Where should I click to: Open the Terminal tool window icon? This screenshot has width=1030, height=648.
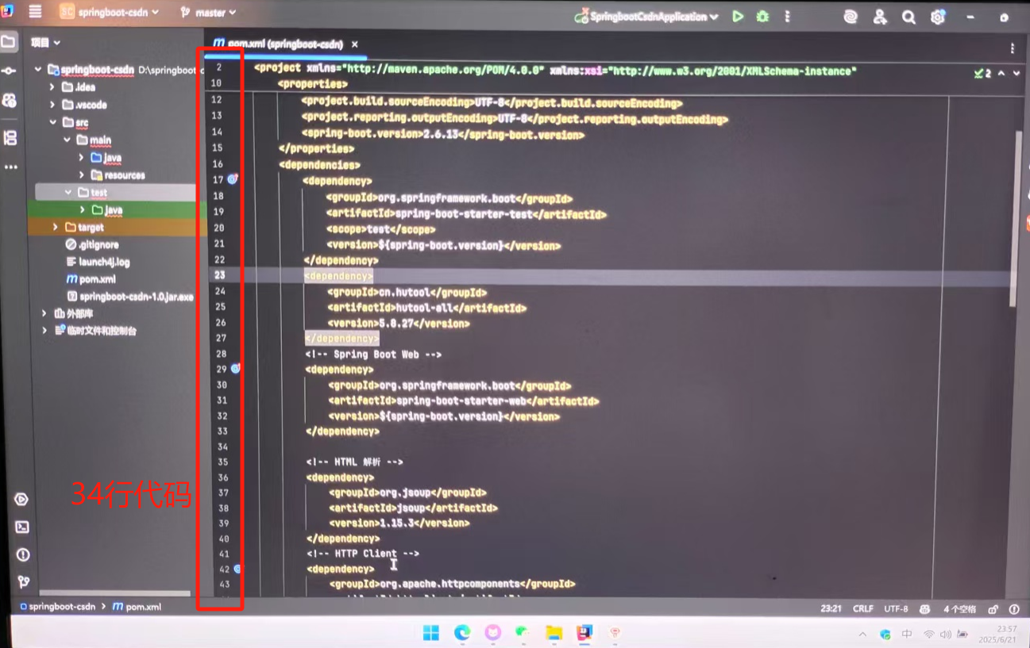click(22, 527)
